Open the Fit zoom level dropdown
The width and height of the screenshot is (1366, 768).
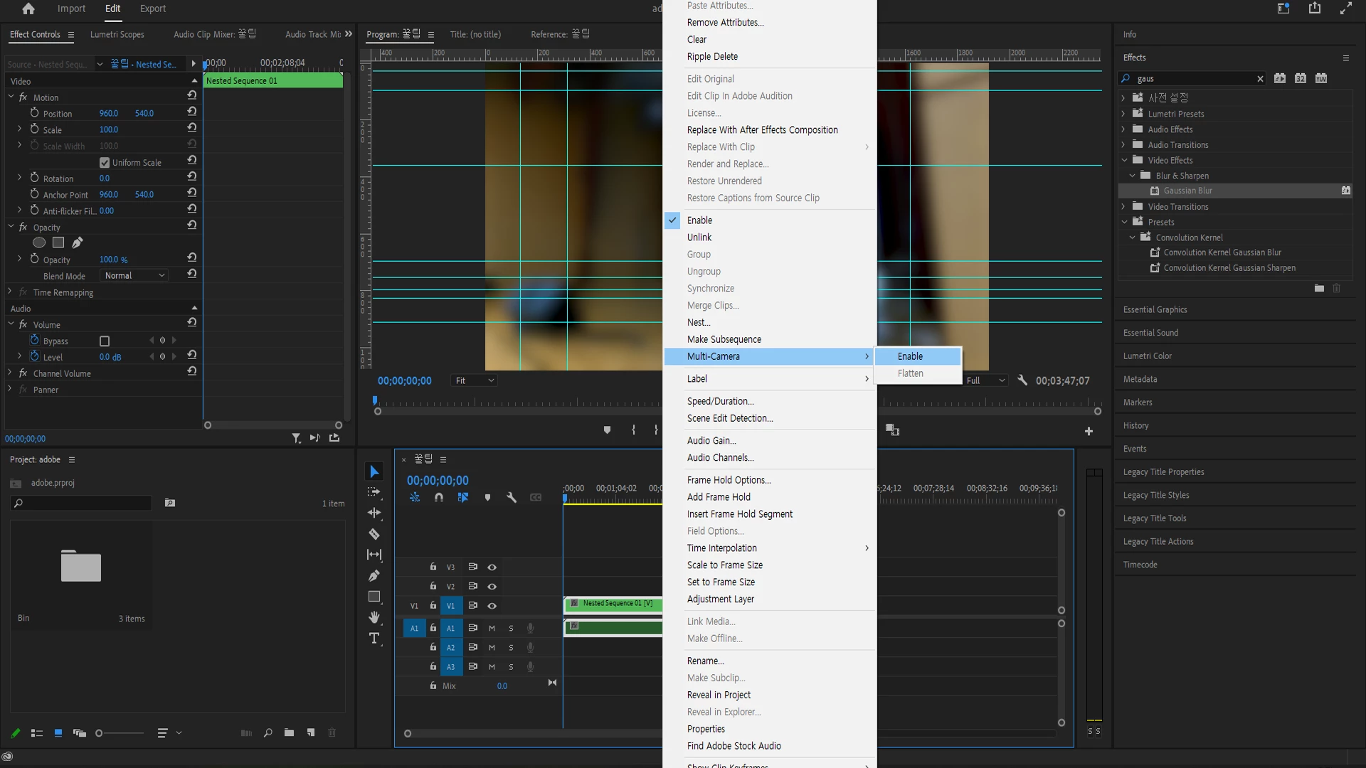pyautogui.click(x=475, y=381)
